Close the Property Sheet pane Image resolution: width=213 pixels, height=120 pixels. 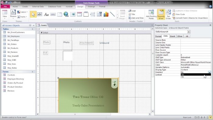[210, 25]
